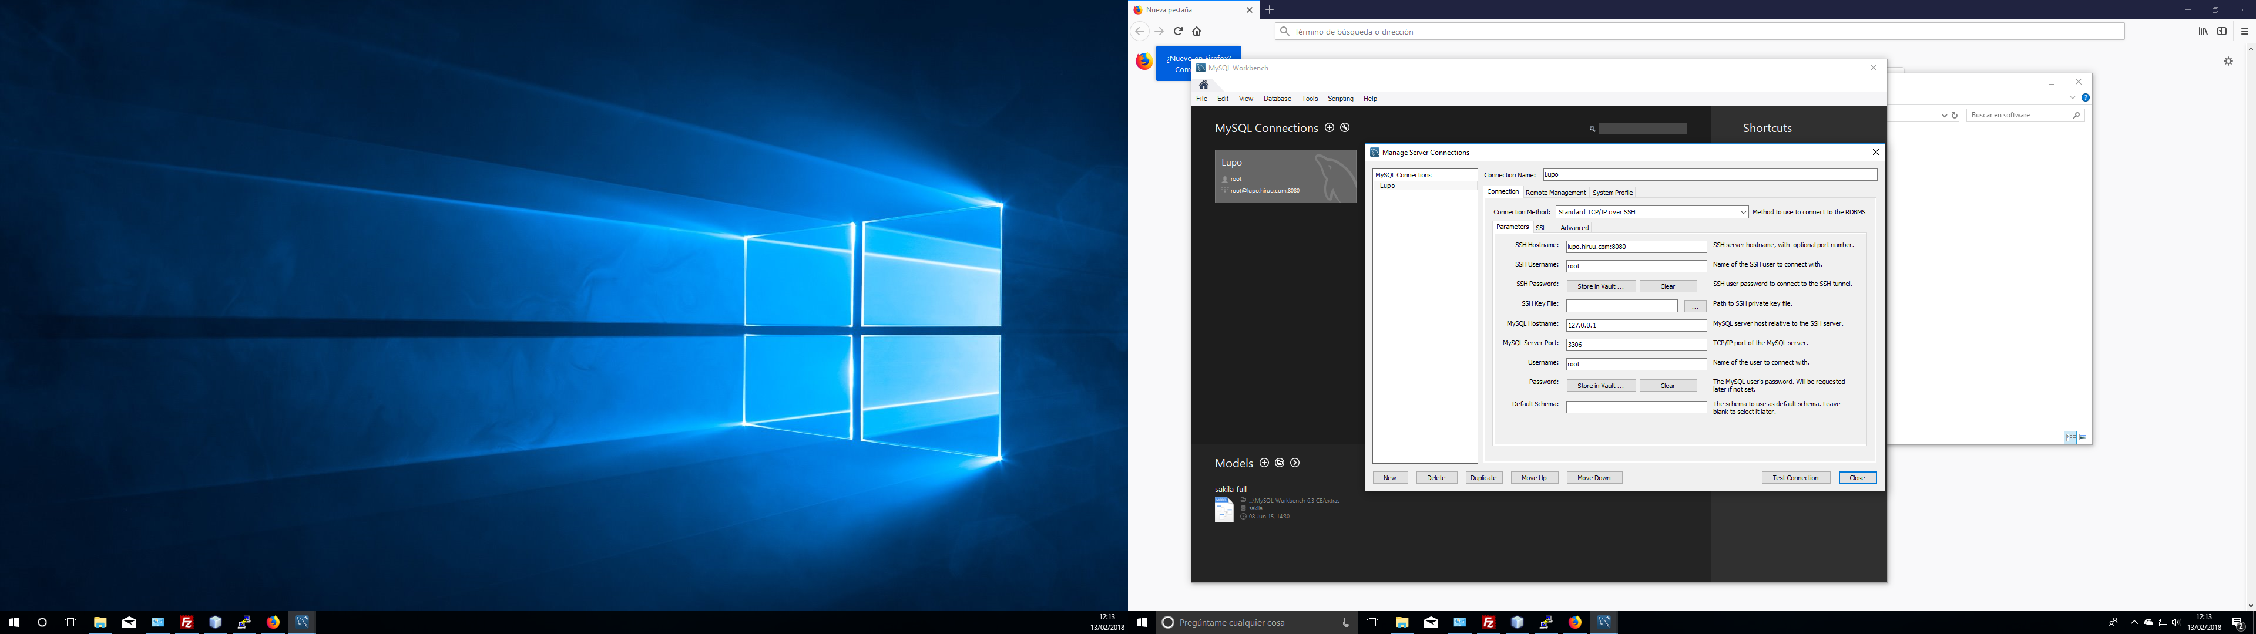Click the Connection Name field
This screenshot has width=2256, height=634.
pos(1710,175)
